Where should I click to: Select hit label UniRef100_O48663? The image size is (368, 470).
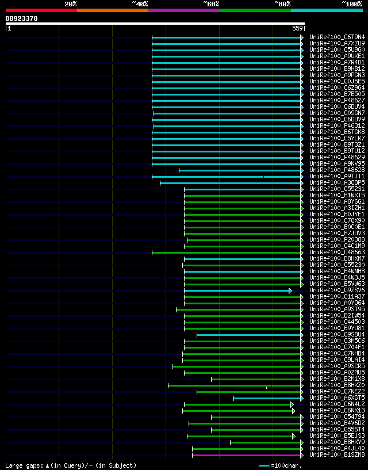337,252
